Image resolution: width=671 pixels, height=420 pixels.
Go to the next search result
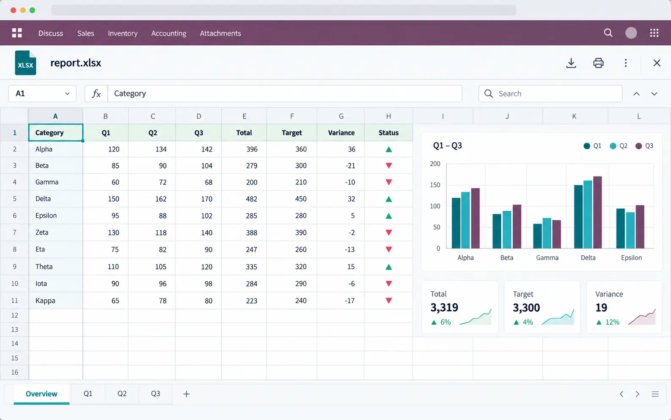point(654,94)
